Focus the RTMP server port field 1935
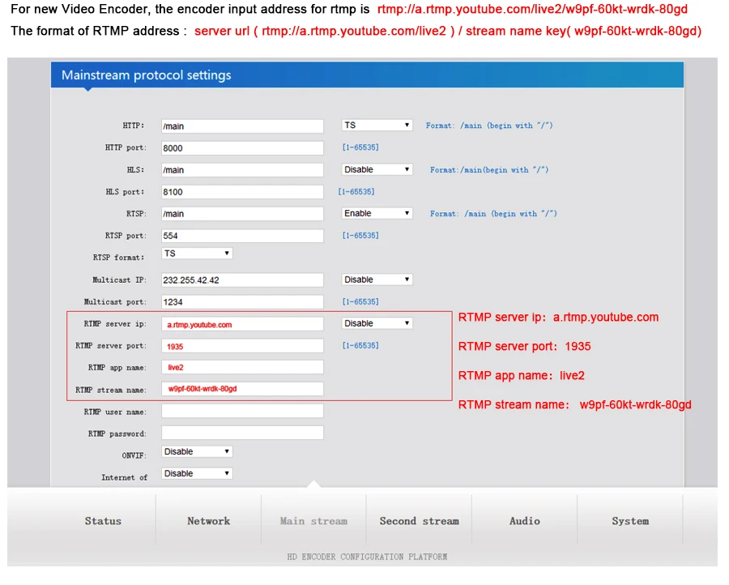Screen dimensions: 729x585 click(242, 346)
